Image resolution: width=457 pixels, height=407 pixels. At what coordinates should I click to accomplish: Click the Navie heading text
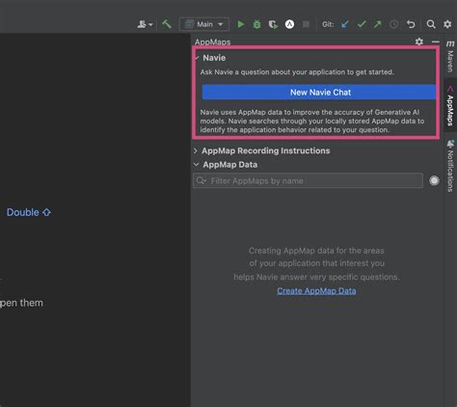(x=214, y=58)
